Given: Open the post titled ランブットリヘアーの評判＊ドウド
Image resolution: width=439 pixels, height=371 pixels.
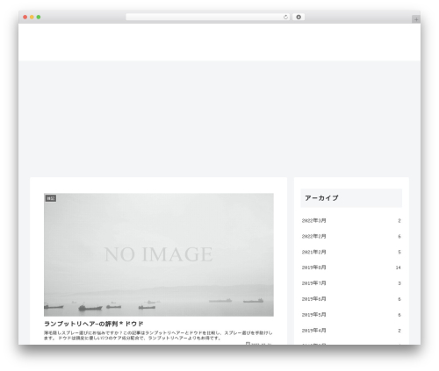Looking at the screenshot, I should (x=94, y=324).
